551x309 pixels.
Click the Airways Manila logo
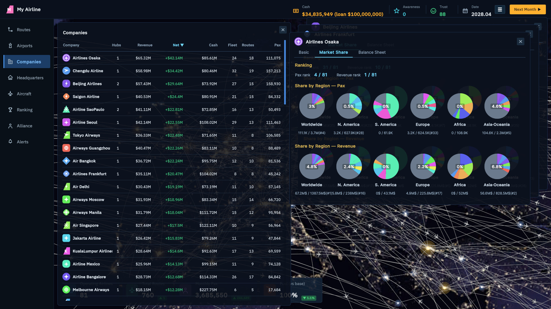(66, 212)
